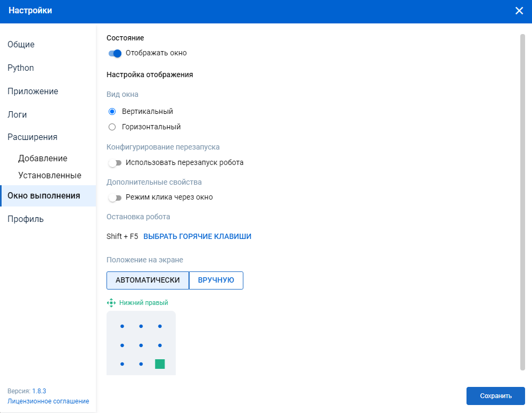The image size is (532, 413).
Task: Pick the middle-right dot in position grid
Action: pos(160,345)
